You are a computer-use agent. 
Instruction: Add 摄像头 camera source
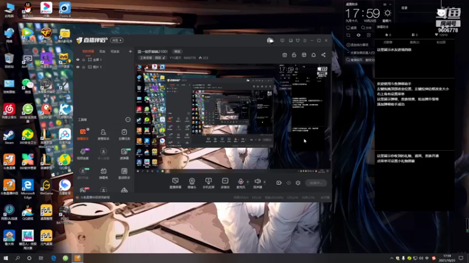(192, 183)
